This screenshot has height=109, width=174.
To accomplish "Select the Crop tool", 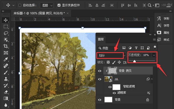I will (6, 46).
